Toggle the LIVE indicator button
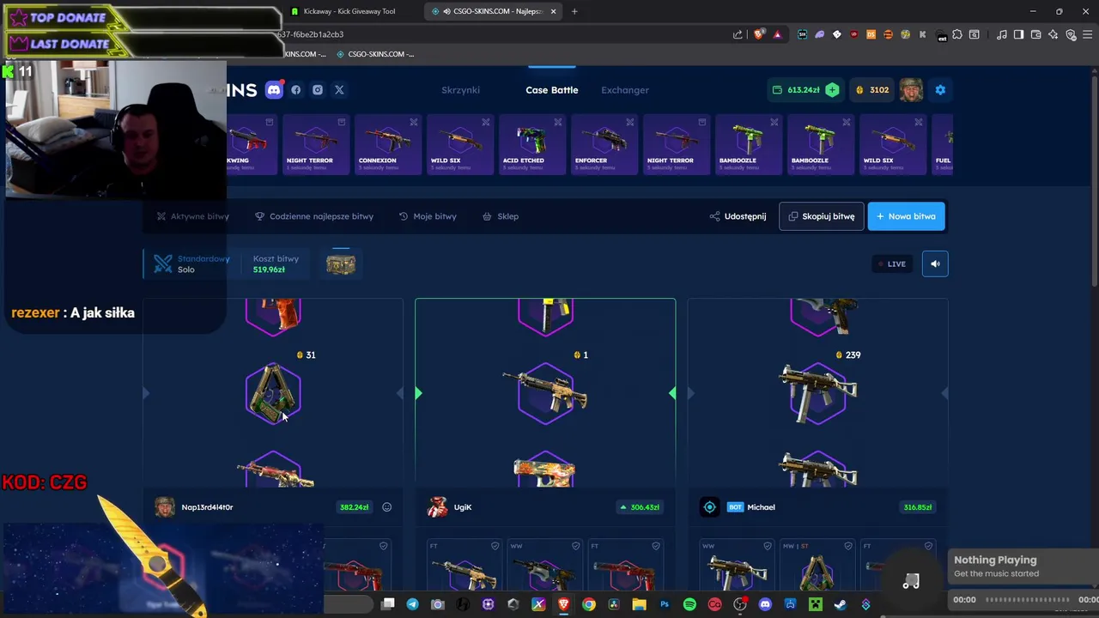 pos(891,264)
